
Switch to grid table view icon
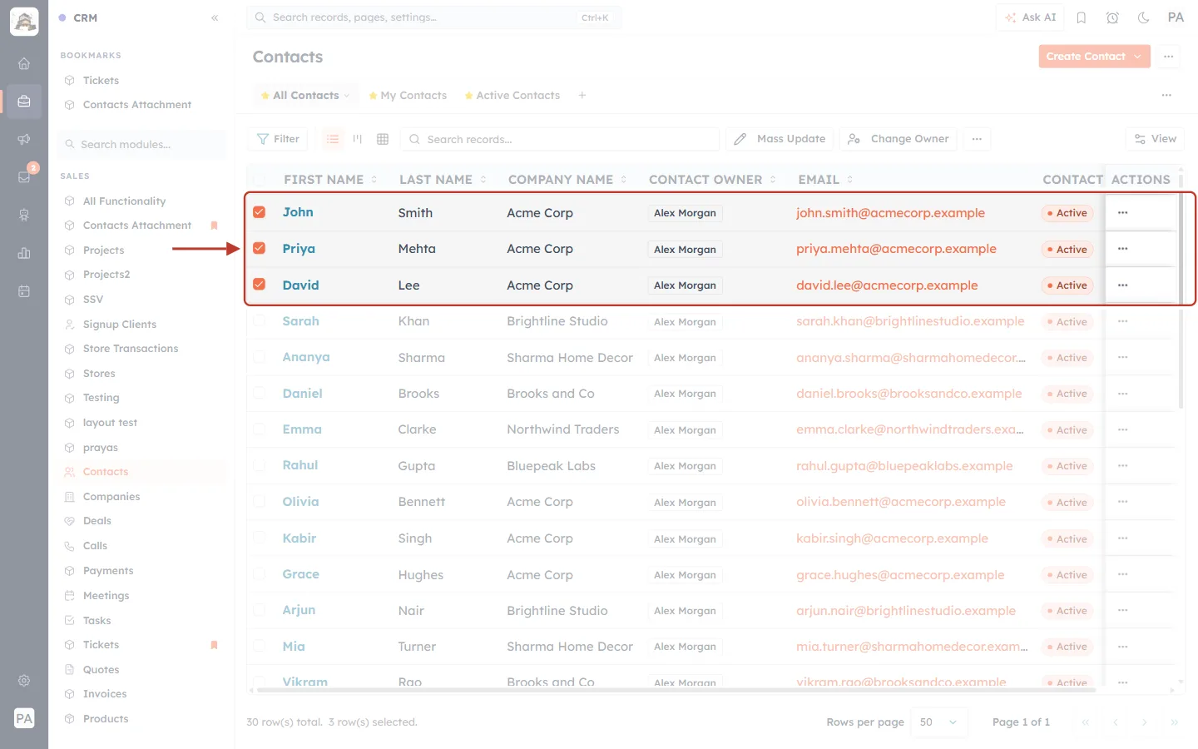click(383, 139)
